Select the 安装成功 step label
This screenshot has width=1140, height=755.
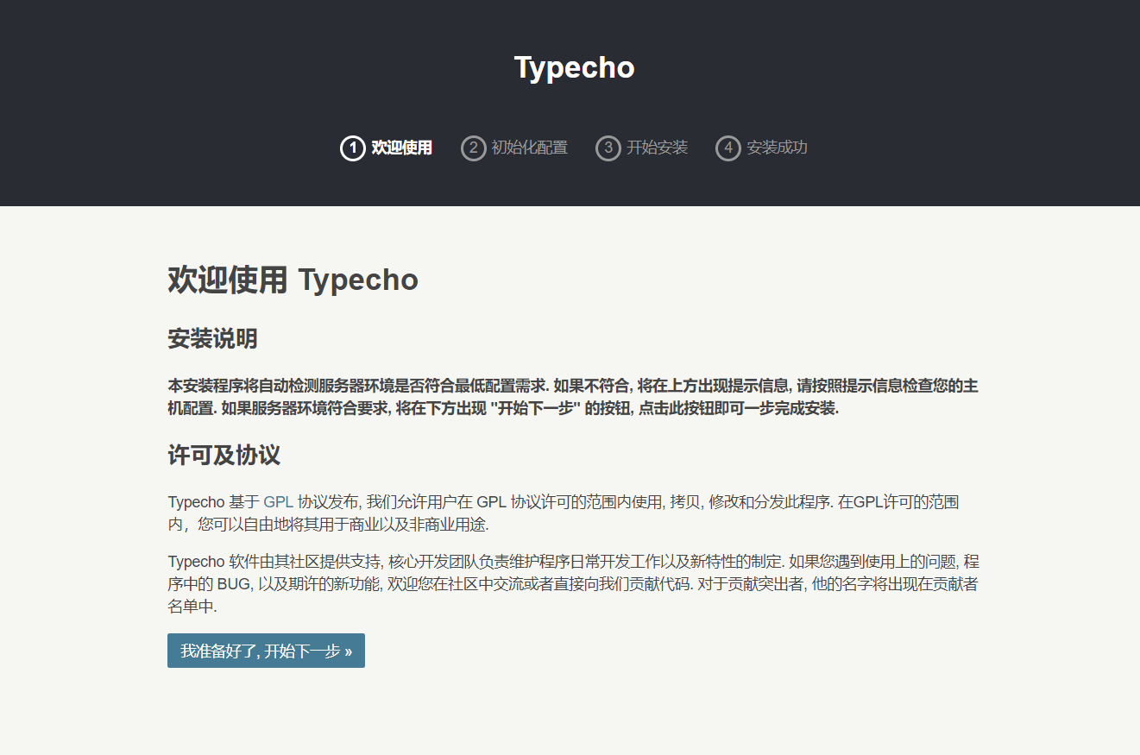point(778,148)
